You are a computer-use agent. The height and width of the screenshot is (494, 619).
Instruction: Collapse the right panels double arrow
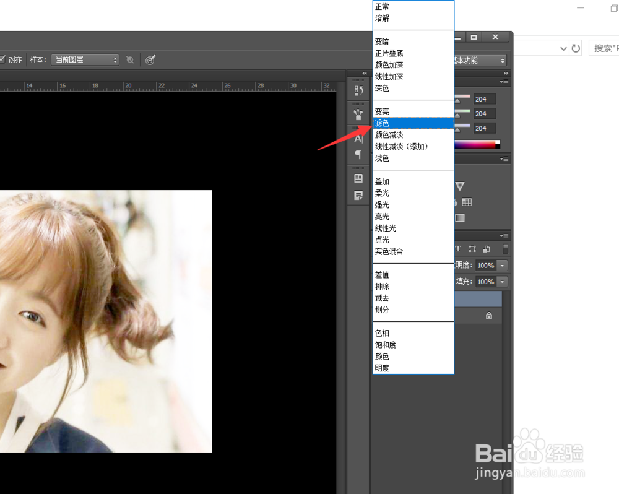click(x=506, y=74)
